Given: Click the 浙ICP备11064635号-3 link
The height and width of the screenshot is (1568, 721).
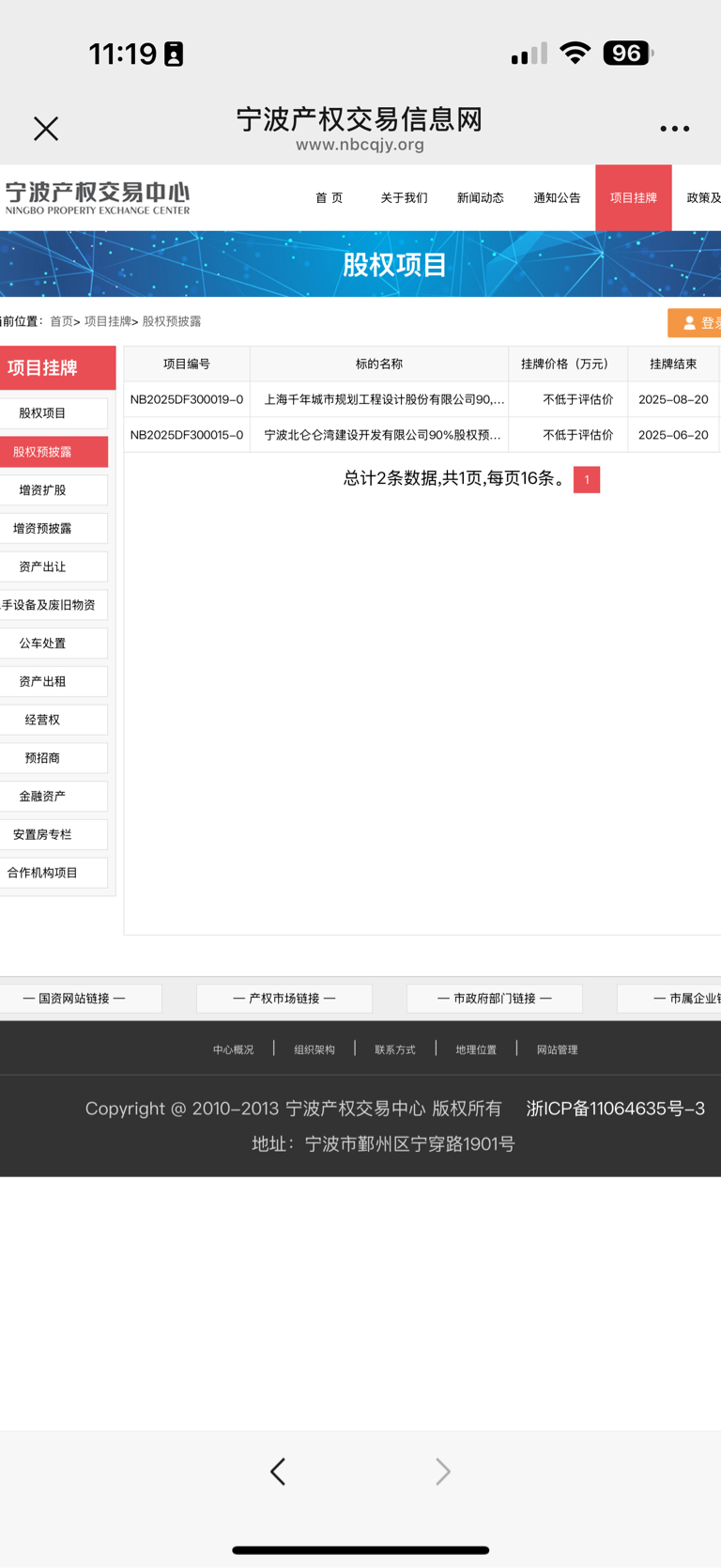Looking at the screenshot, I should coord(616,1109).
